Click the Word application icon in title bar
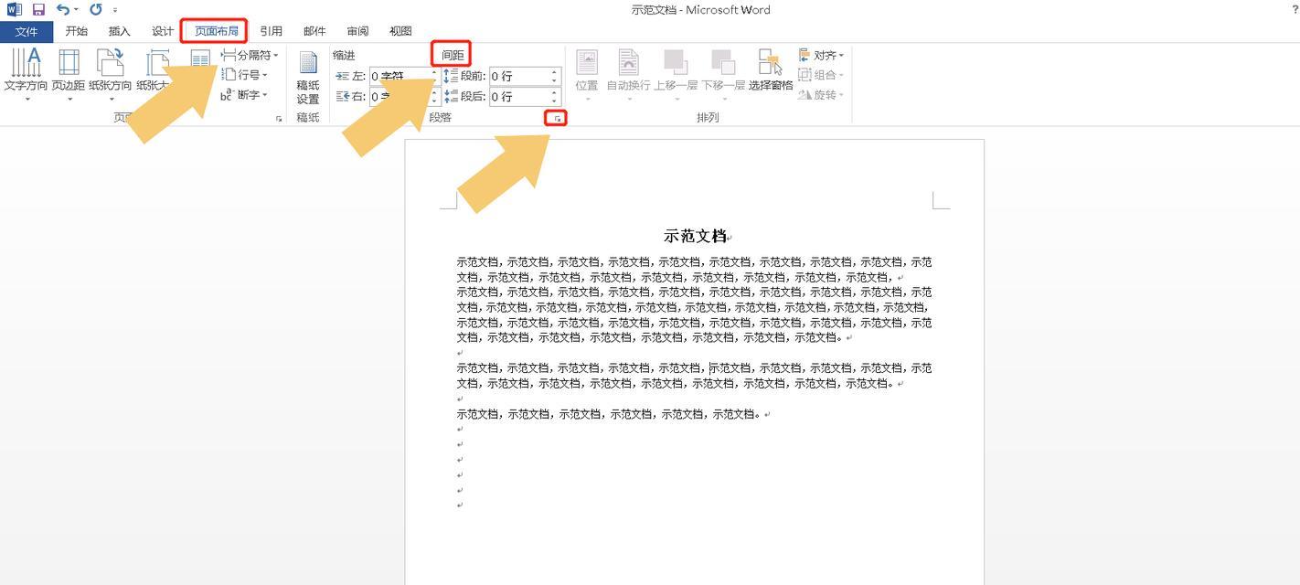Viewport: 1300px width, 585px height. coord(14,9)
